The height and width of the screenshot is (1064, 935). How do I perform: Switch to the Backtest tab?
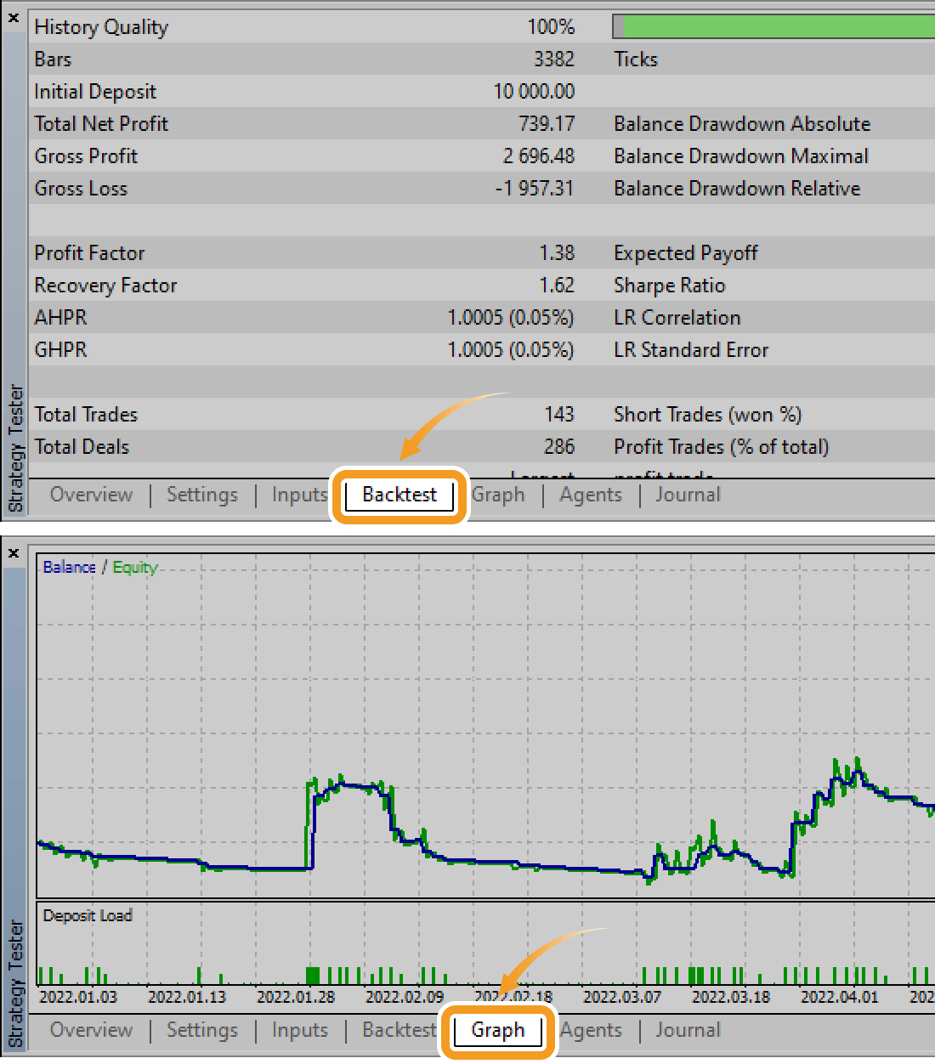pyautogui.click(x=399, y=495)
